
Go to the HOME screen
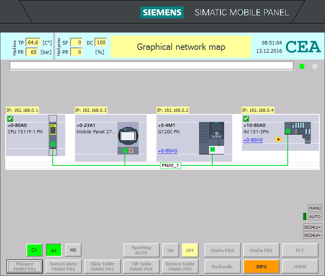tap(300, 266)
